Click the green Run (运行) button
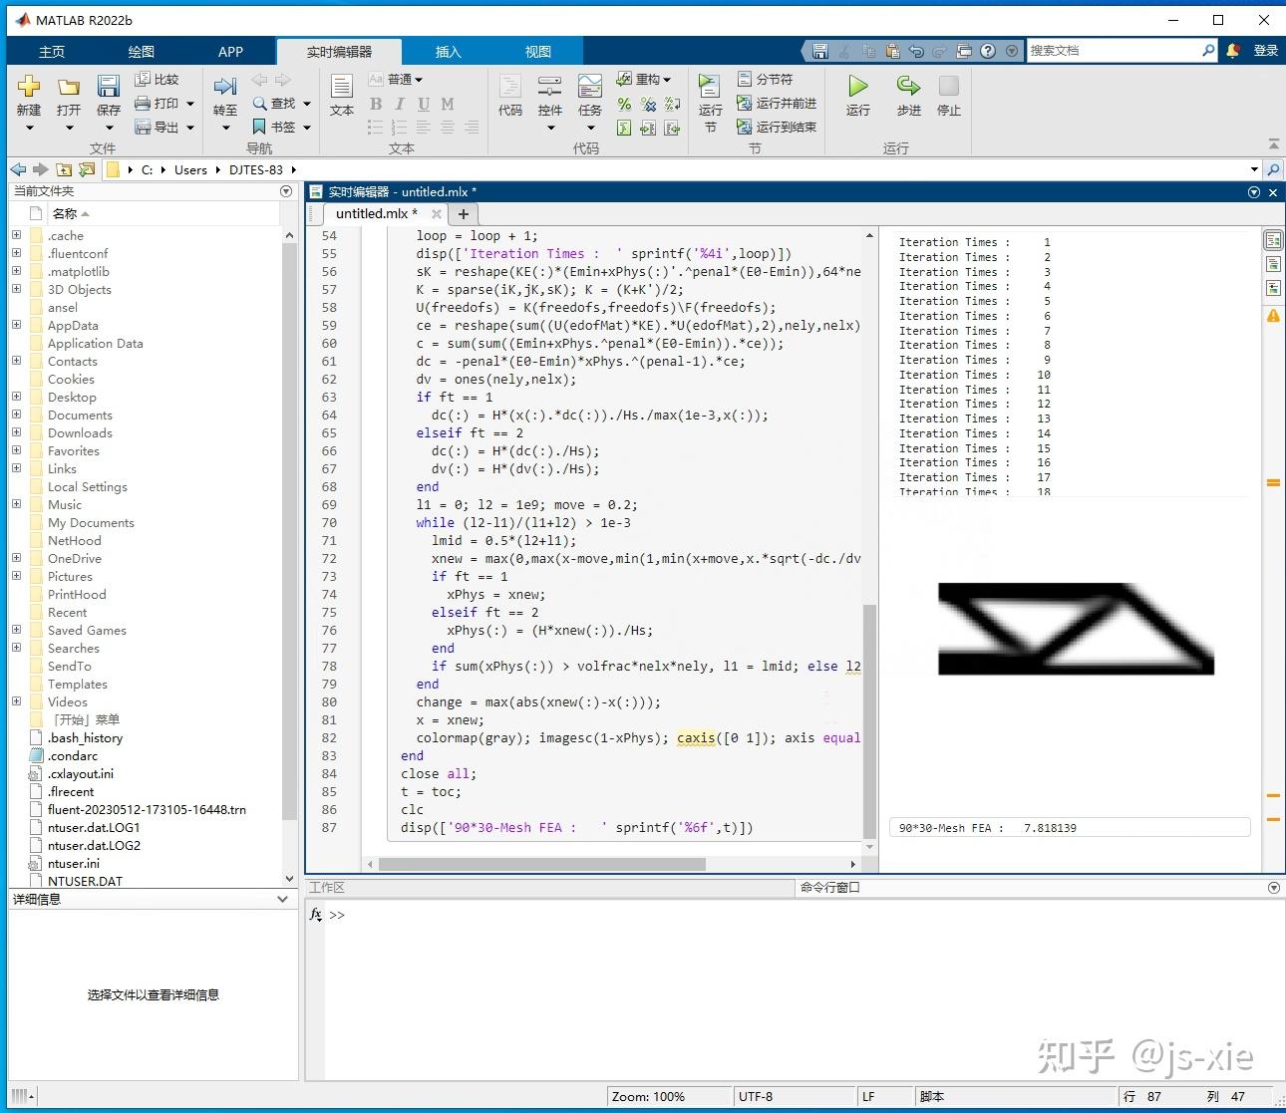 click(857, 88)
